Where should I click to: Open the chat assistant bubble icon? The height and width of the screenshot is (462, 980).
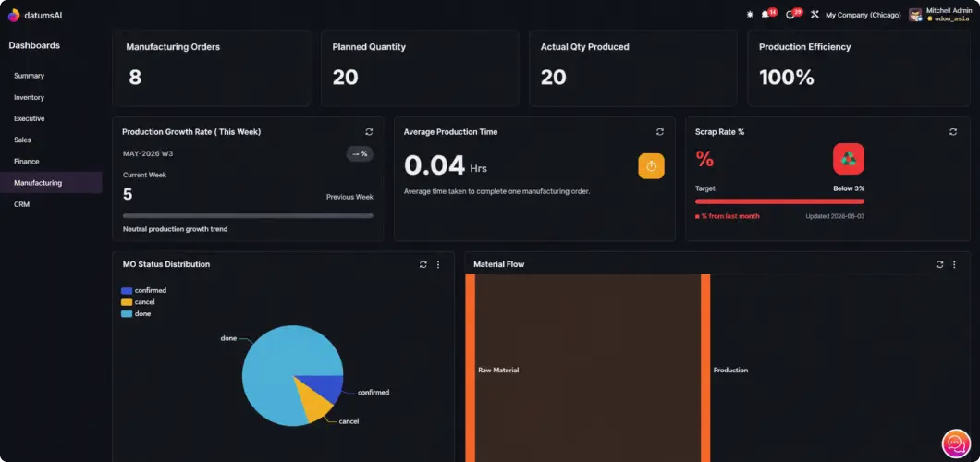pos(956,444)
